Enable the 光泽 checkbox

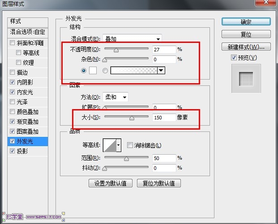(x=12, y=101)
